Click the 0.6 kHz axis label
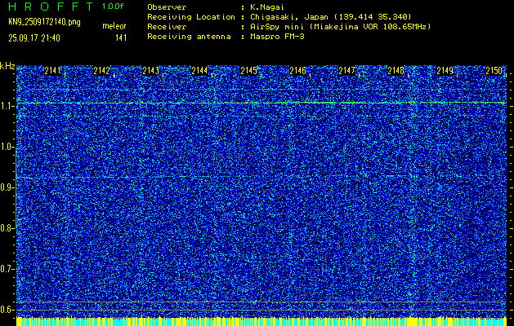Screen dimensions: 514x326 click(x=7, y=310)
